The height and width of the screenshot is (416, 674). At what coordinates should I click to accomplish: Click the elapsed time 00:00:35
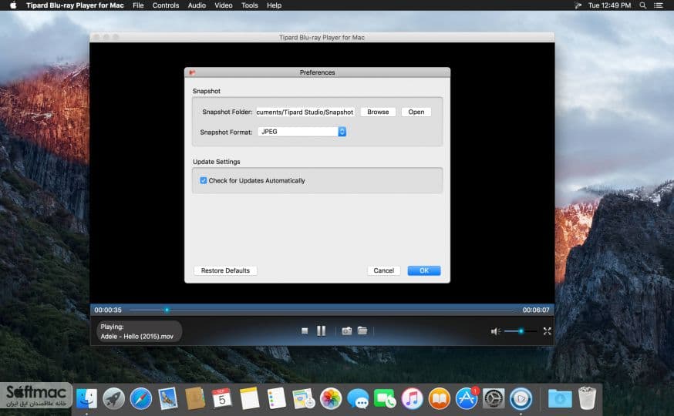[x=108, y=310]
